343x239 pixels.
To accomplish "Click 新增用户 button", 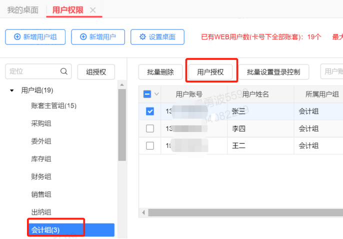I will point(98,37).
